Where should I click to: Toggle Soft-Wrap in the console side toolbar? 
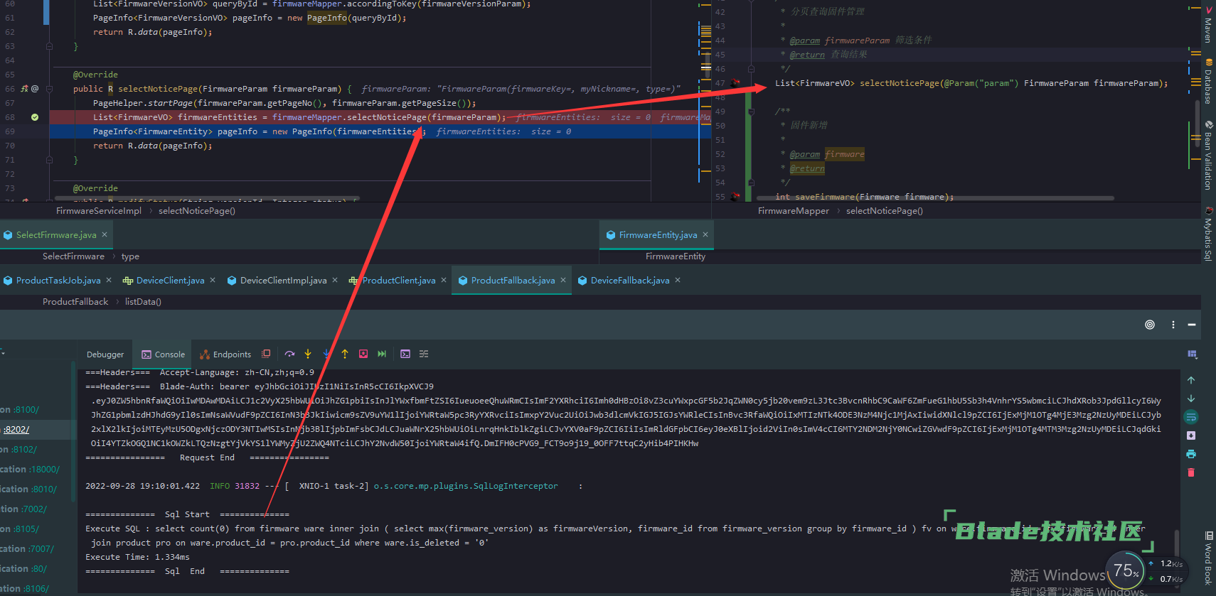click(1191, 417)
